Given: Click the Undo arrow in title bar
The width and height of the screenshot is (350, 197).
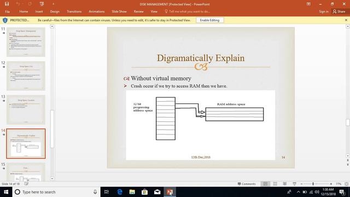Looking at the screenshot, I should (x=18, y=4).
